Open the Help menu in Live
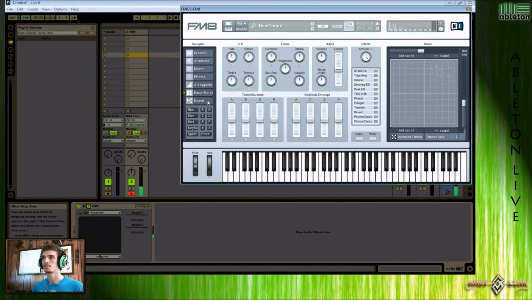The width and height of the screenshot is (532, 300). click(75, 9)
